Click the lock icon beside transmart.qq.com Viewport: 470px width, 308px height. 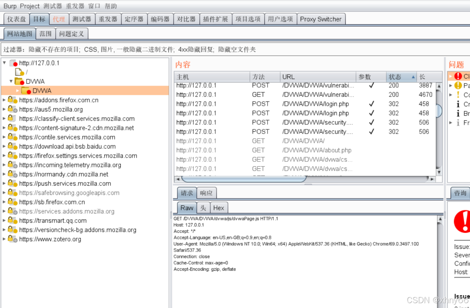13,221
